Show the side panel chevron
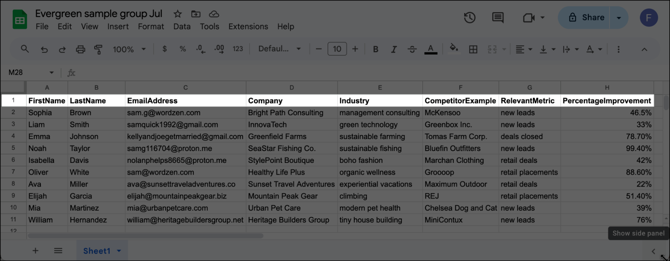Screen dimensions: 670x261 tap(653, 251)
